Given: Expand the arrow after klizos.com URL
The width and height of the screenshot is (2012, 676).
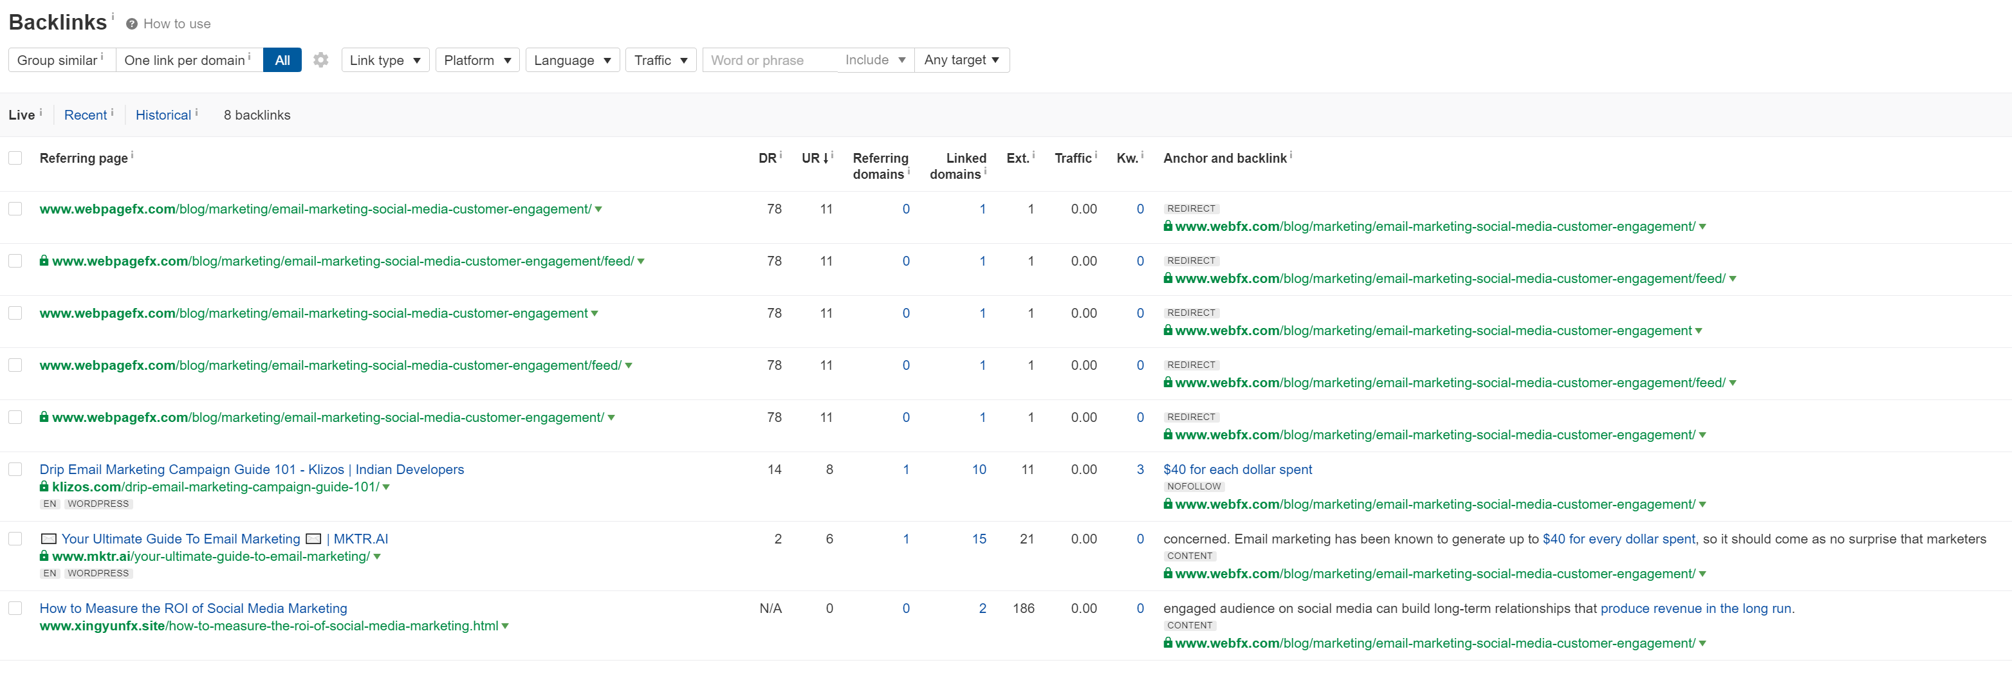Looking at the screenshot, I should [x=386, y=488].
